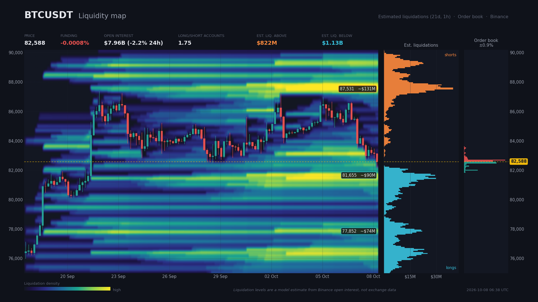Click the Est. liquidations panel title
Screen dimensions: 538x302
tap(421, 45)
